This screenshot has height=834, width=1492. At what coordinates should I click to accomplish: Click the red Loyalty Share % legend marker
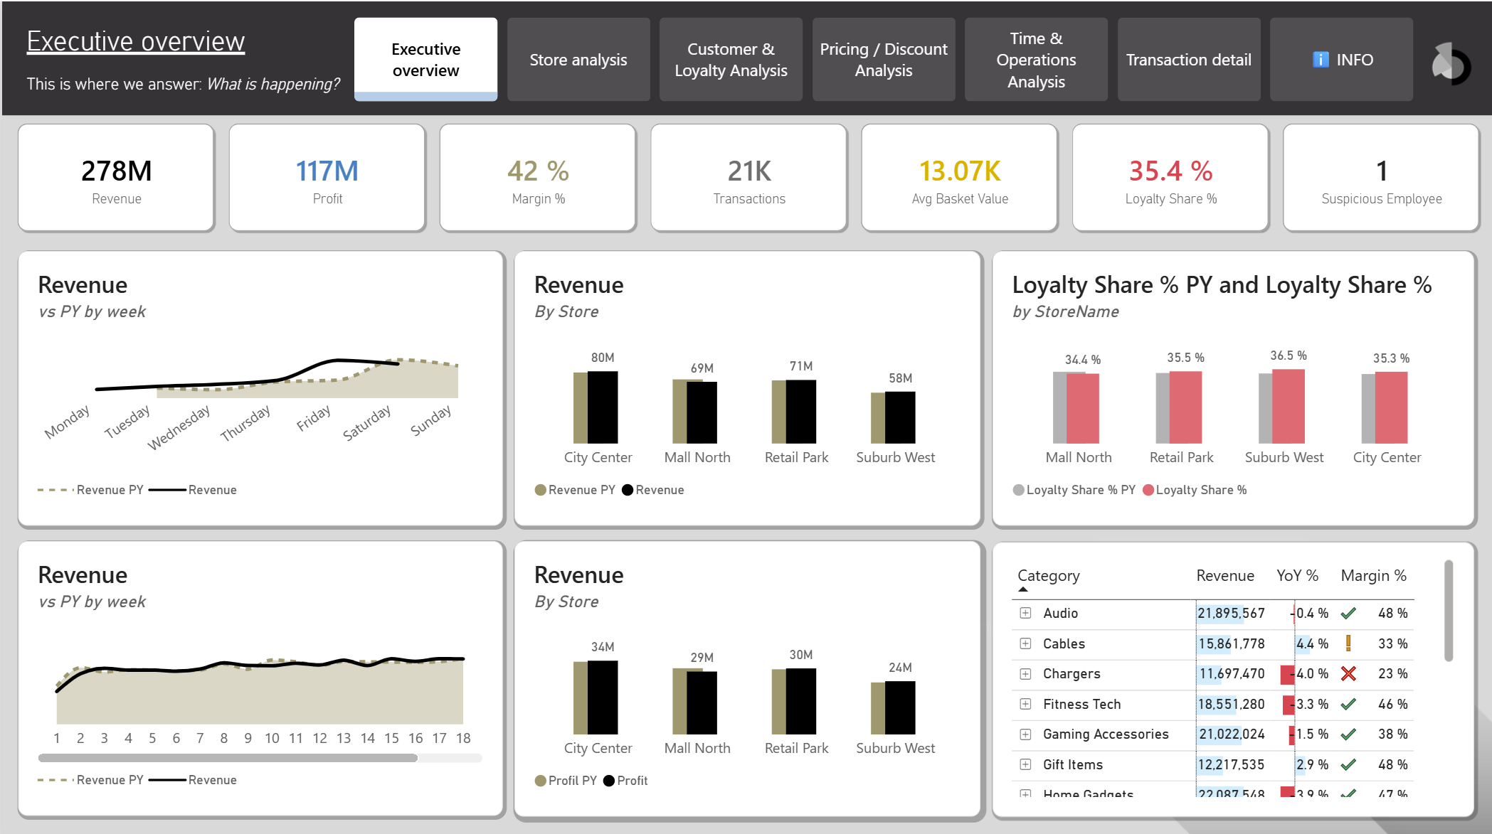coord(1148,490)
